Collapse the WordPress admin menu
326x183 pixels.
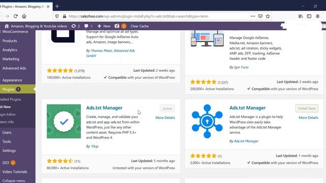14,181
